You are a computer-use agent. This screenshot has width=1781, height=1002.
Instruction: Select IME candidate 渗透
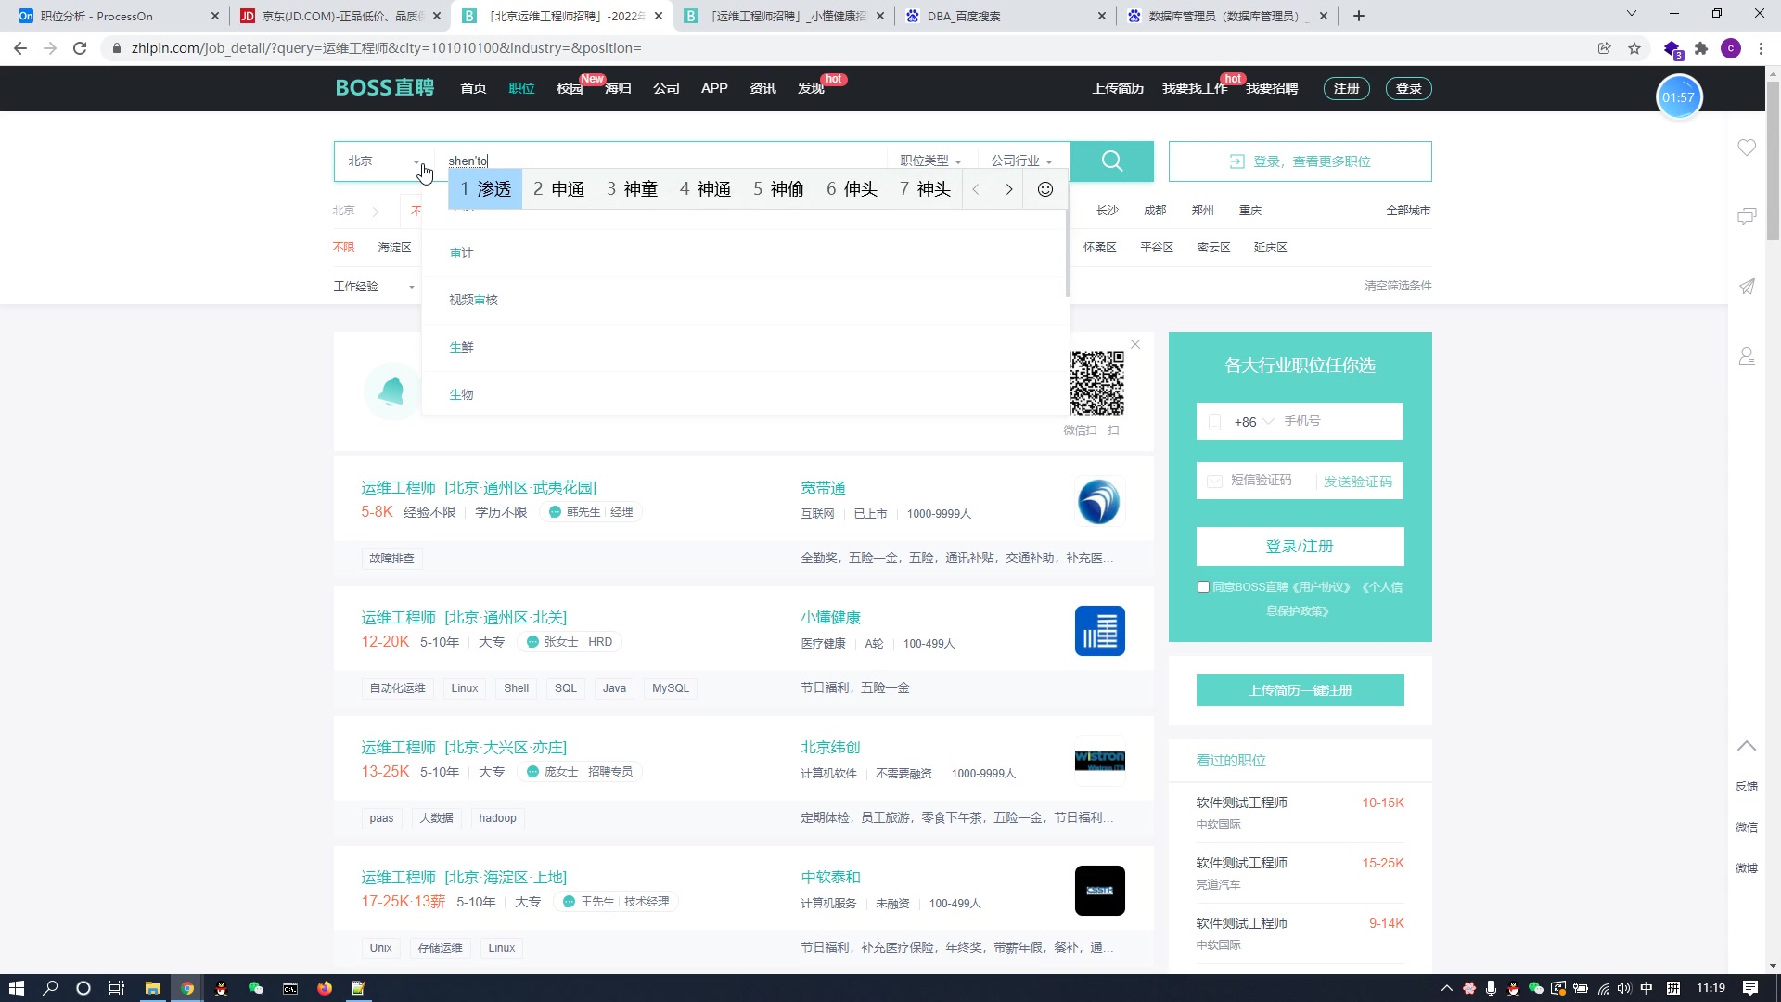pyautogui.click(x=486, y=189)
